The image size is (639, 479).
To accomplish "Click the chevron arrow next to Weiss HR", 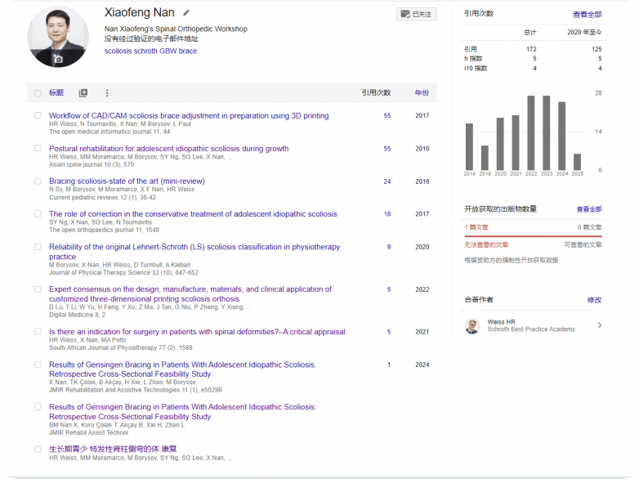I will [x=600, y=325].
